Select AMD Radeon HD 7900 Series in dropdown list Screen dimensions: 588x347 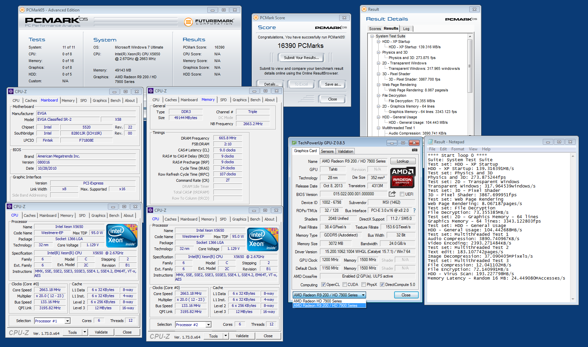[x=329, y=301]
